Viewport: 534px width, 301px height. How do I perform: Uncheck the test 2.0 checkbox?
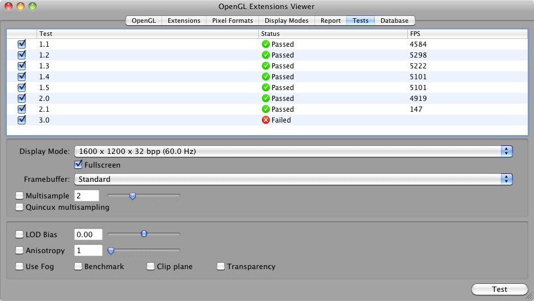[x=22, y=98]
